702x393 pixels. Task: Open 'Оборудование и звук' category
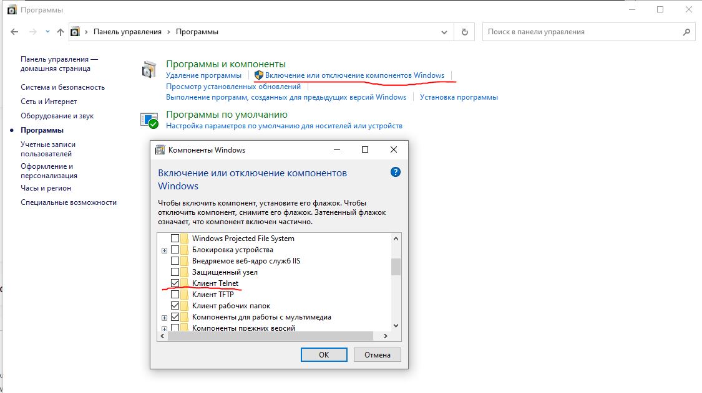click(57, 116)
